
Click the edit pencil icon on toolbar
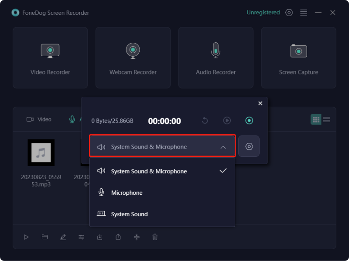[x=63, y=237]
